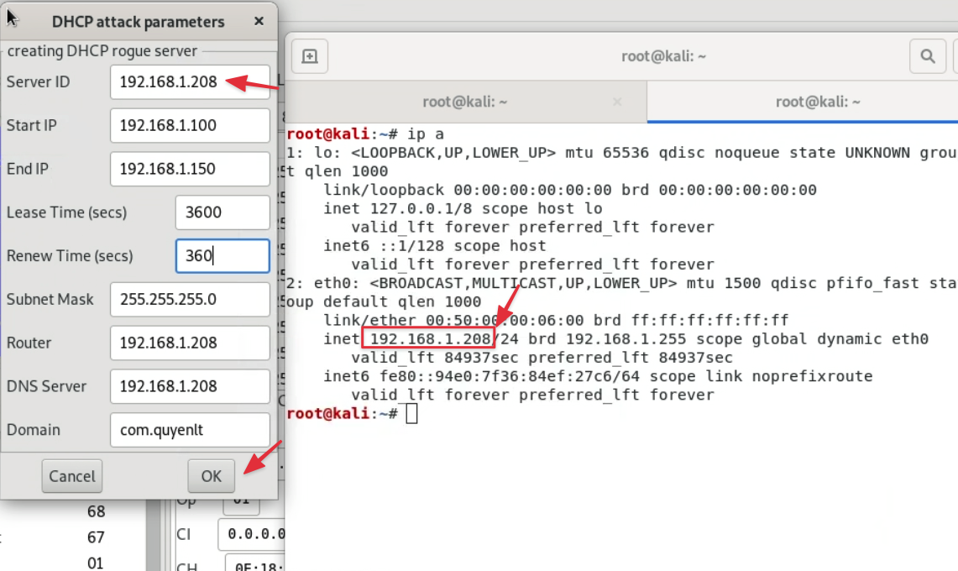Viewport: 958px width, 571px height.
Task: Switch to the inactive left terminal tab
Action: point(466,102)
